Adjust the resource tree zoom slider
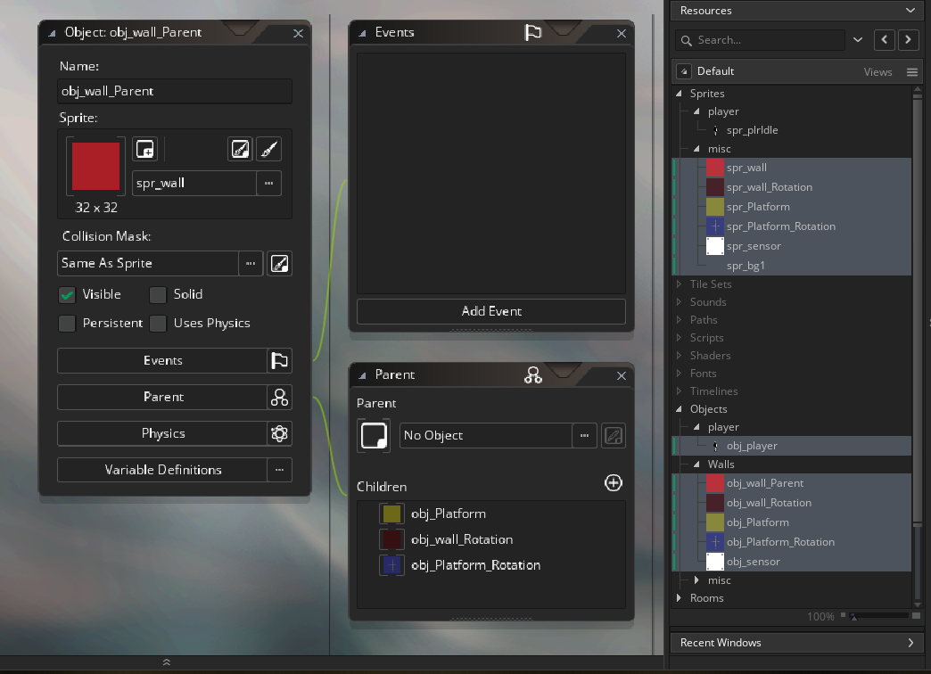The width and height of the screenshot is (931, 674). [853, 616]
